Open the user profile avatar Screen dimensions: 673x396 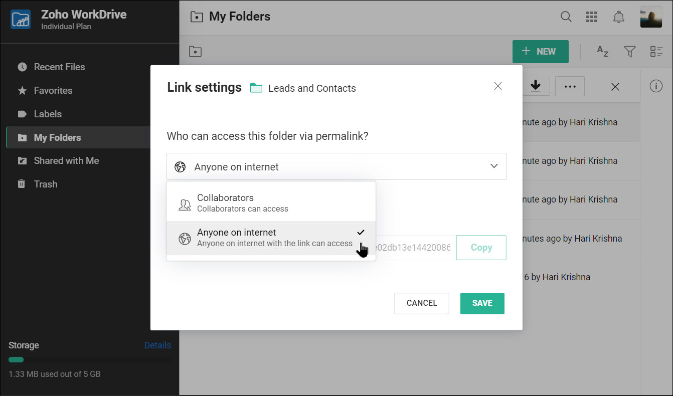click(x=651, y=17)
